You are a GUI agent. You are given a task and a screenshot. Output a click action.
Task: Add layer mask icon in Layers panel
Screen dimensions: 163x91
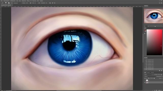point(156,90)
